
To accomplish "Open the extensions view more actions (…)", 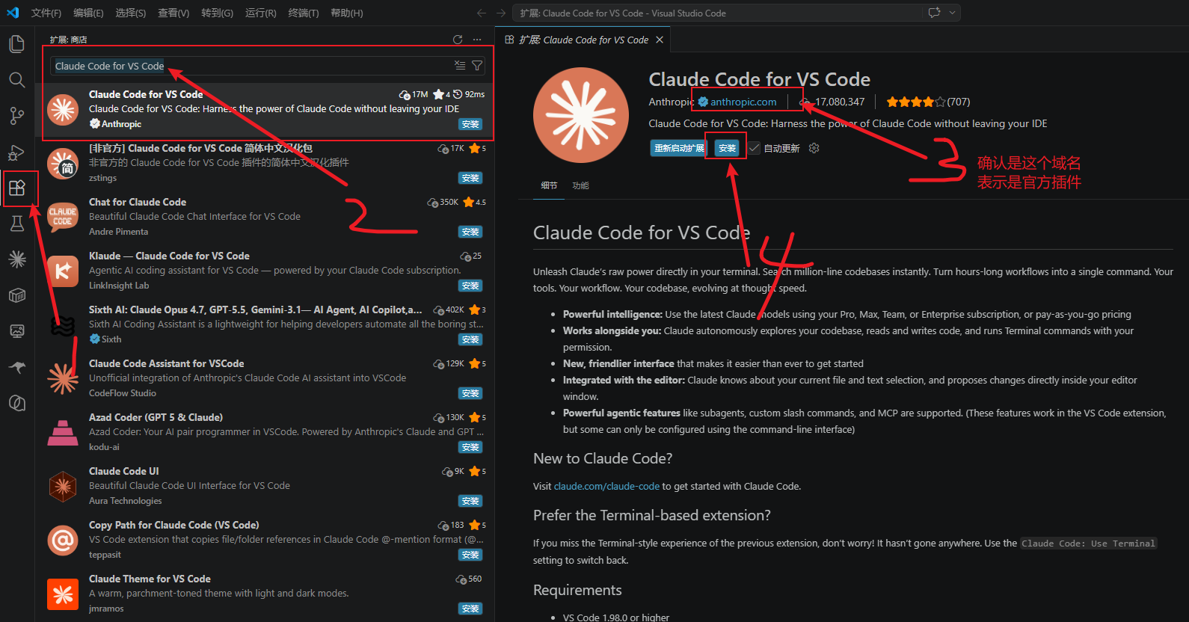I will click(477, 40).
